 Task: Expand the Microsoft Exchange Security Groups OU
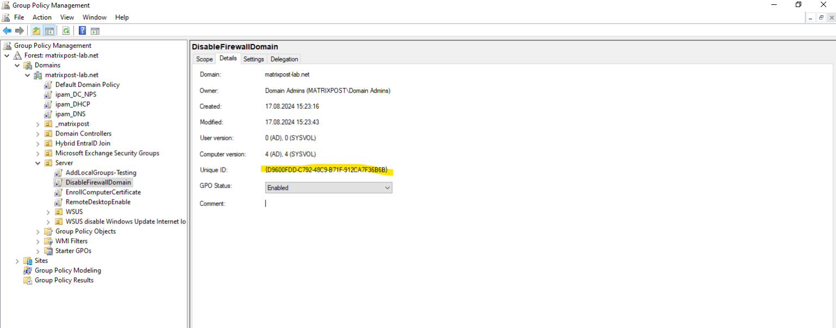(x=38, y=153)
